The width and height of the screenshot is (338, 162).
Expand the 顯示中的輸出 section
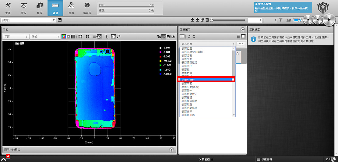tap(171, 150)
